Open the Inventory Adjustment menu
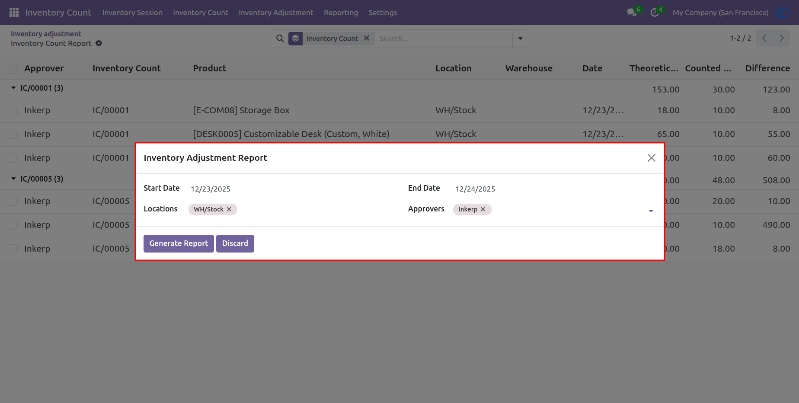Viewport: 799px width, 403px height. pyautogui.click(x=276, y=13)
